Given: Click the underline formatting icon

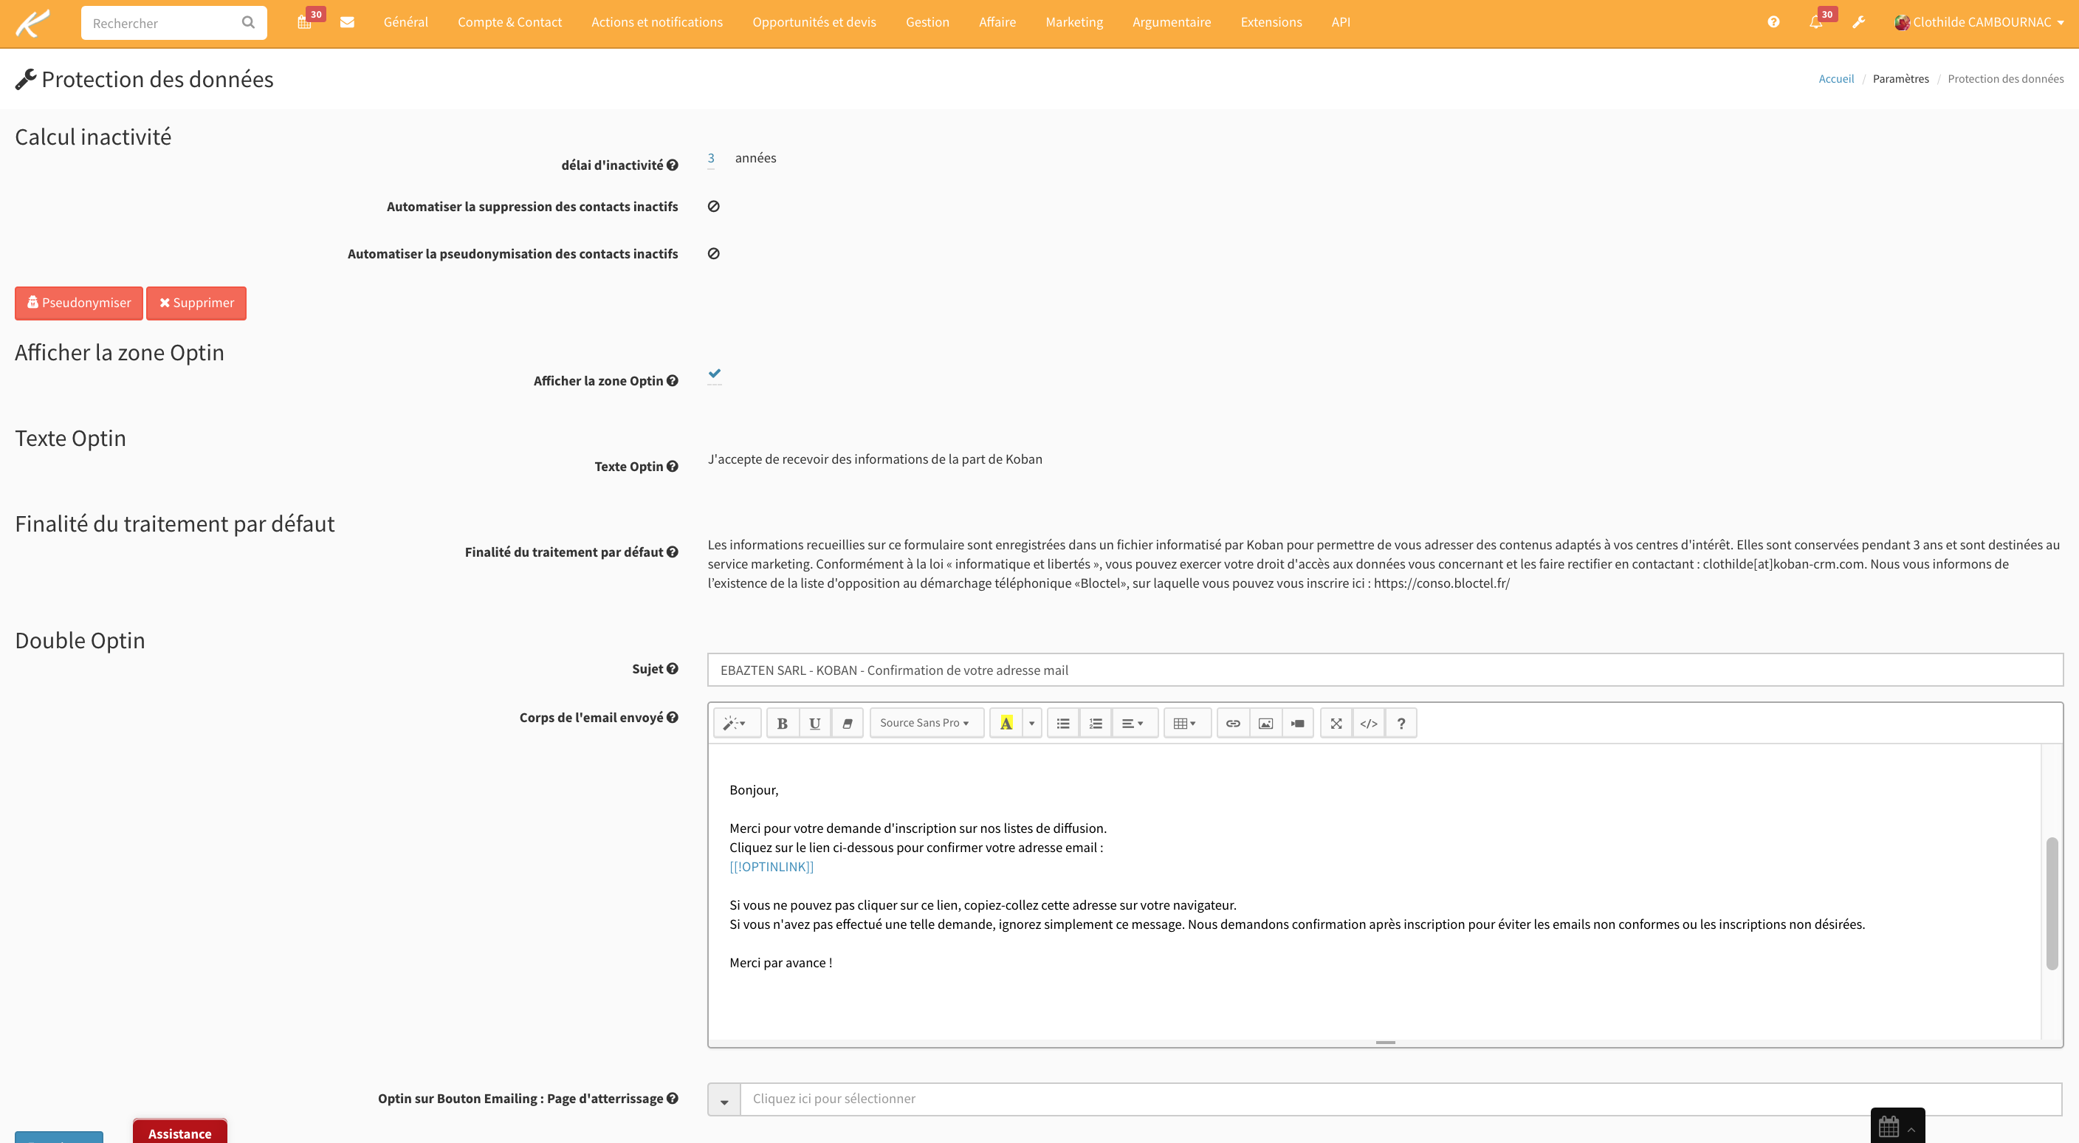Looking at the screenshot, I should (x=814, y=724).
